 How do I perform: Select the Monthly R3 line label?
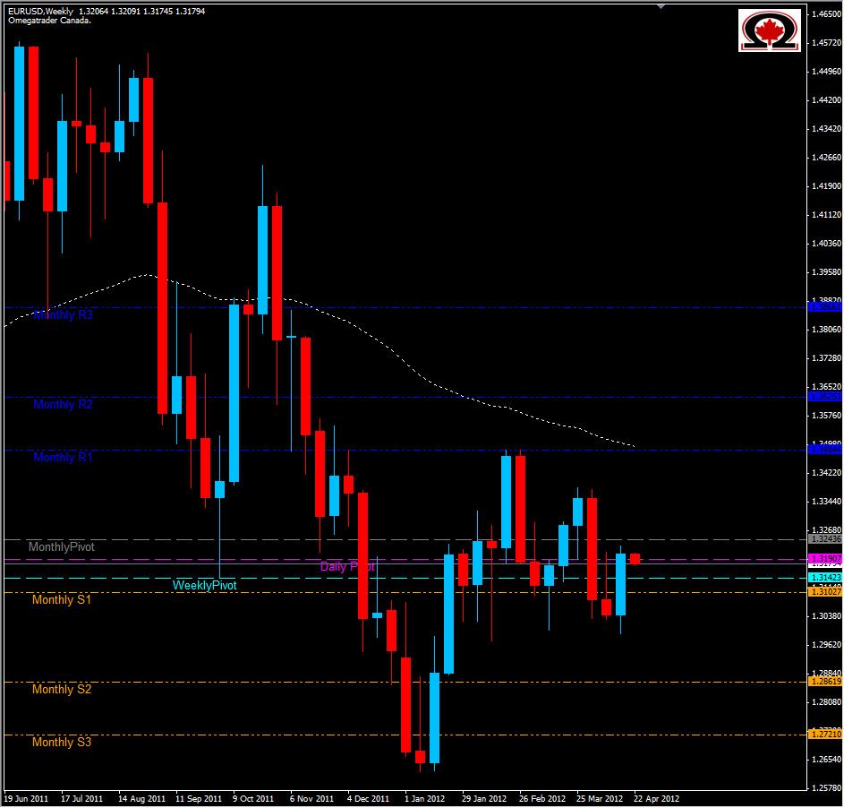click(62, 315)
